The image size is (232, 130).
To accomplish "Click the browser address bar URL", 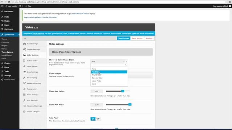I will click(47, 2).
